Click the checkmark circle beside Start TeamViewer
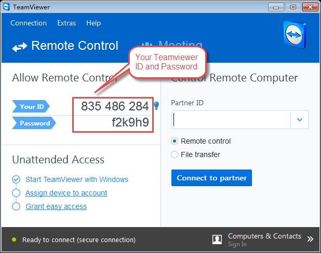 [16, 179]
